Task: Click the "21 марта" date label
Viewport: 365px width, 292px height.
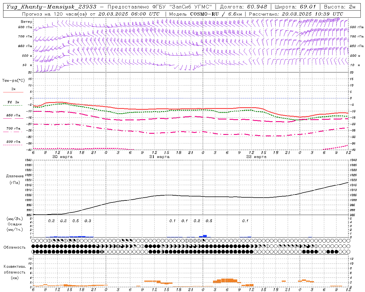Action: pos(159,157)
